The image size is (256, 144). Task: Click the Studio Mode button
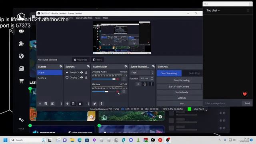[x=180, y=92]
